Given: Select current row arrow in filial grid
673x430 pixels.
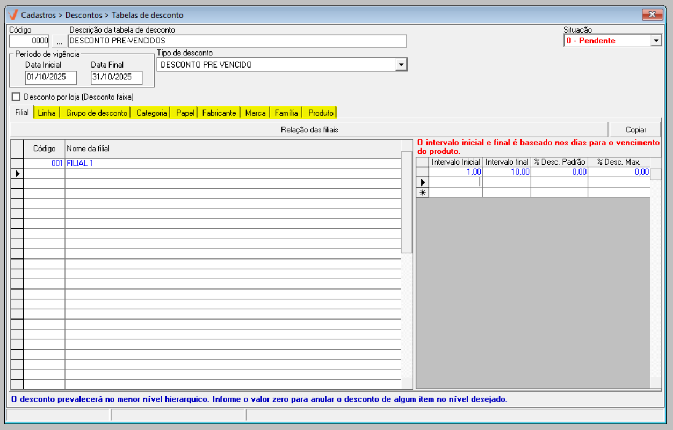Looking at the screenshot, I should point(17,173).
